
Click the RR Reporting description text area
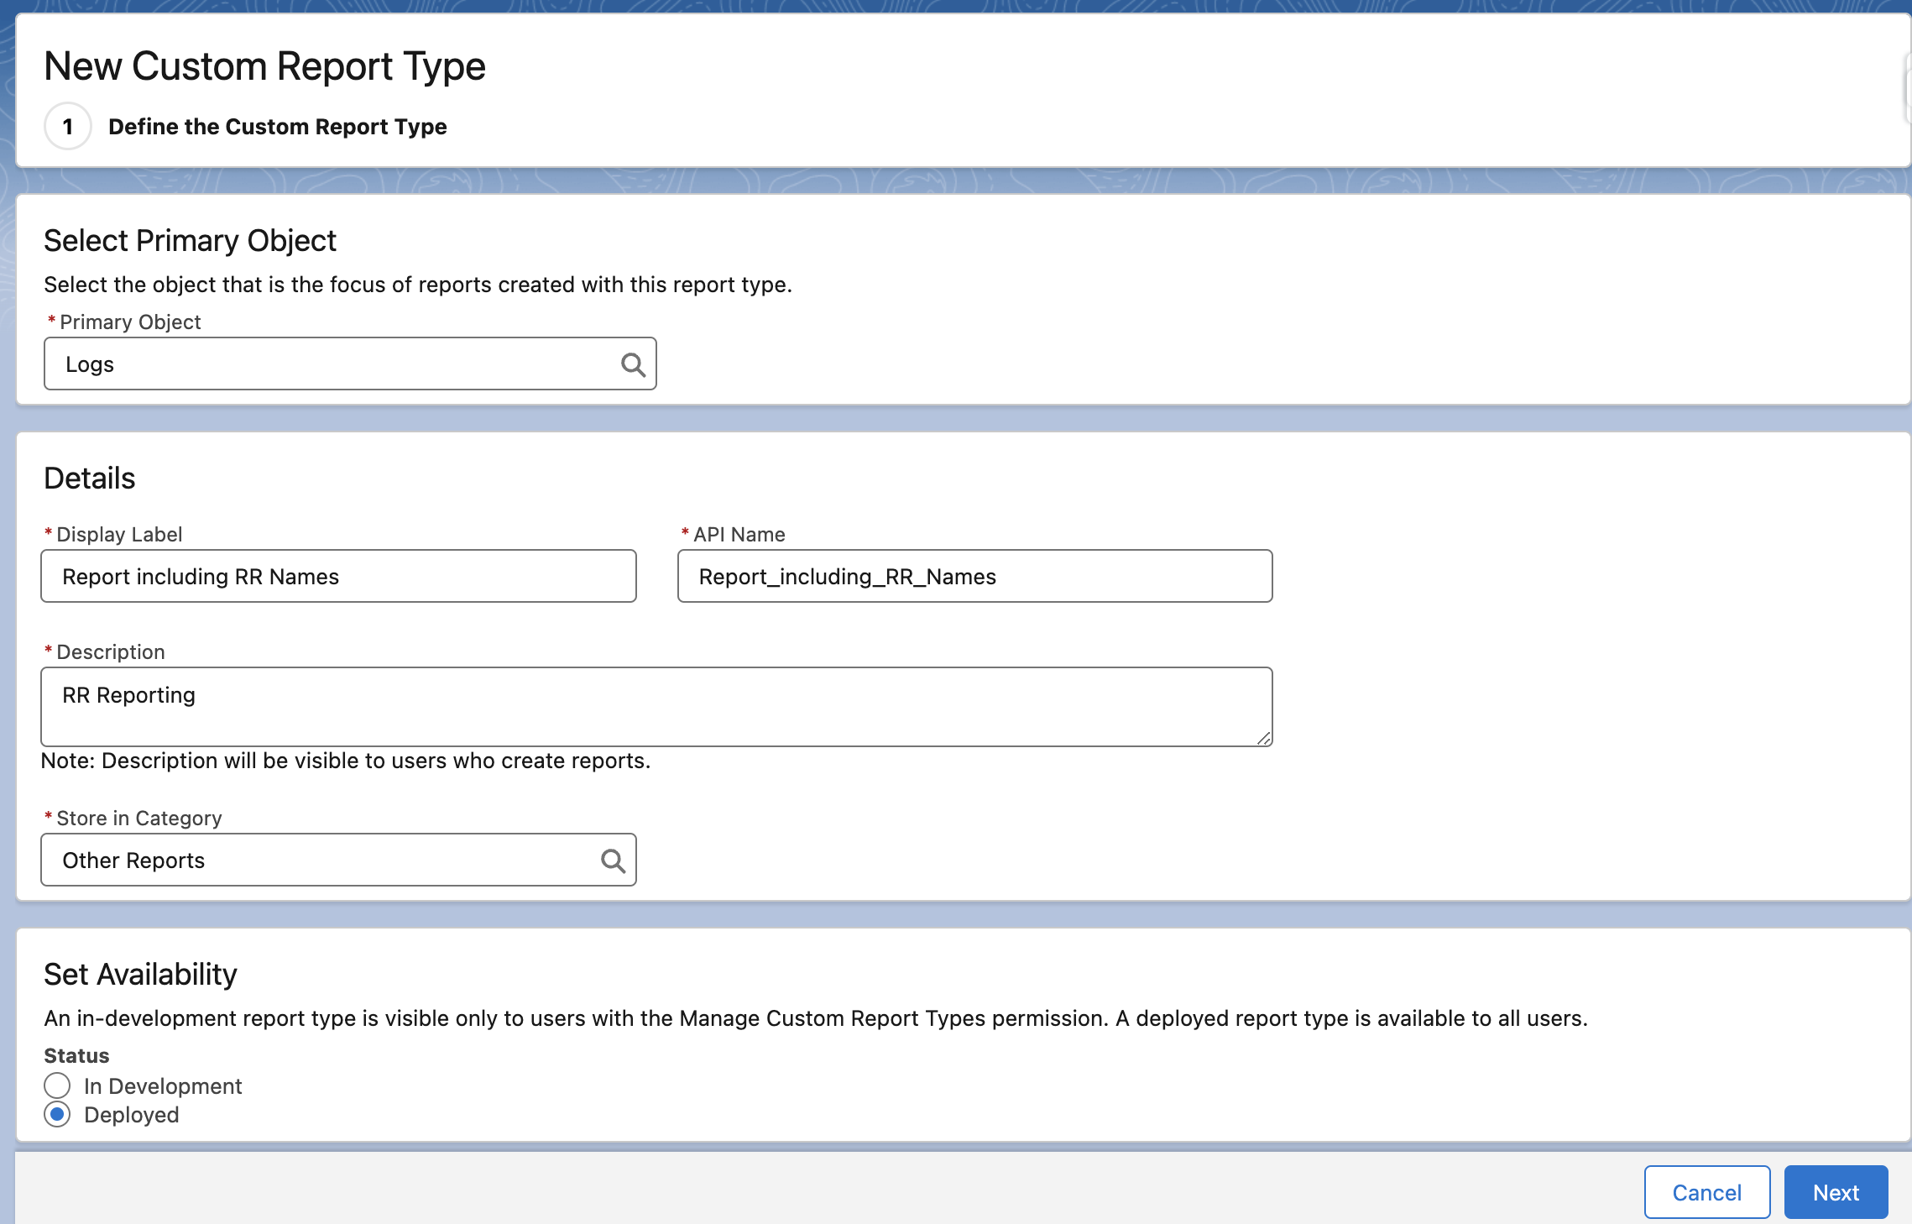(656, 706)
